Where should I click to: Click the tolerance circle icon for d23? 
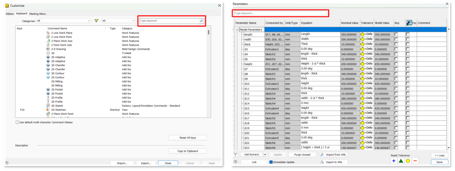tap(362, 148)
